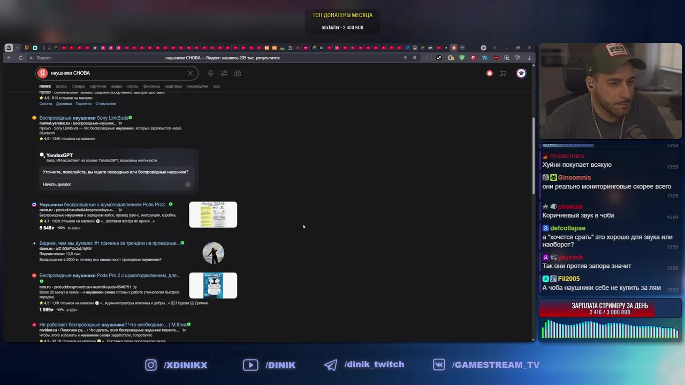Image resolution: width=685 pixels, height=385 pixels.
Task: Expand YandexGPT dialog chevron arrow
Action: (188, 184)
